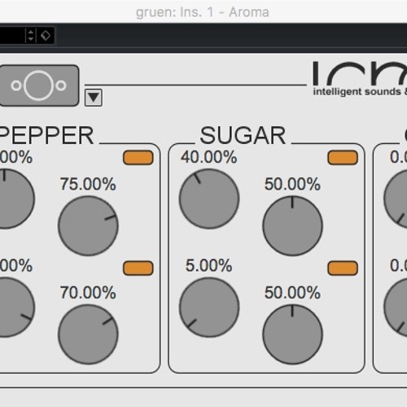Toggle the lower orange switch in SUGAR
The width and height of the screenshot is (407, 407).
click(343, 268)
